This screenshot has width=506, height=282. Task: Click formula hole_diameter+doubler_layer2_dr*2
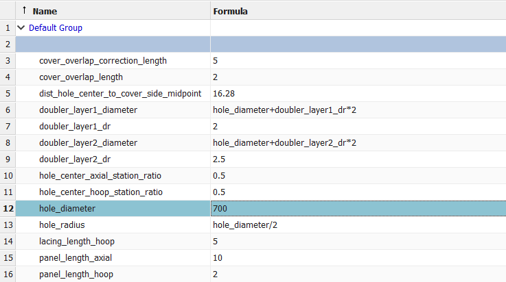pyautogui.click(x=284, y=143)
